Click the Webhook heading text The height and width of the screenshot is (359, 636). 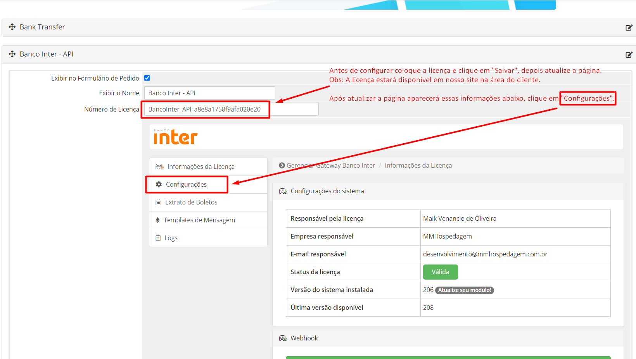[x=304, y=338]
